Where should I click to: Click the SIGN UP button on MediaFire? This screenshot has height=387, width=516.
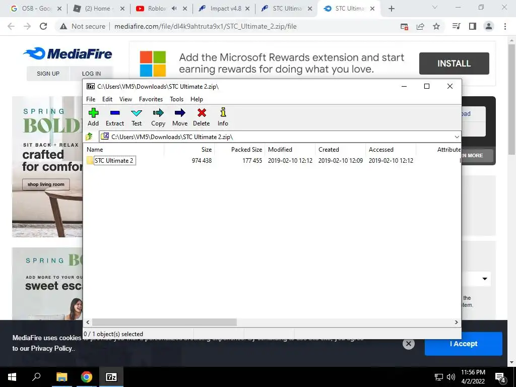tap(48, 74)
